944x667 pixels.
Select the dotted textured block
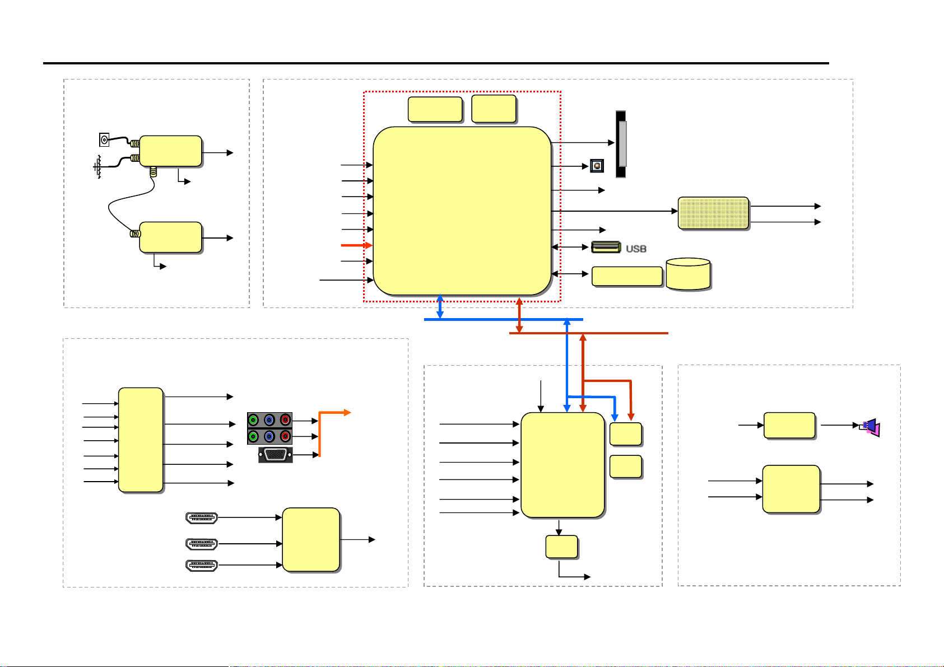pos(714,213)
